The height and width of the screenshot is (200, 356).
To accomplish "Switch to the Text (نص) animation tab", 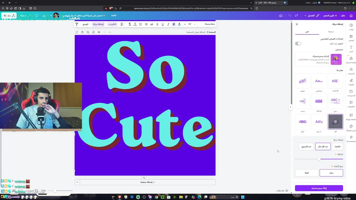I will click(307, 32).
